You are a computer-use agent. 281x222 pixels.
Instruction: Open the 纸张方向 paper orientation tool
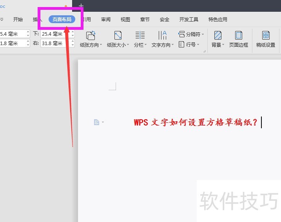pos(91,39)
